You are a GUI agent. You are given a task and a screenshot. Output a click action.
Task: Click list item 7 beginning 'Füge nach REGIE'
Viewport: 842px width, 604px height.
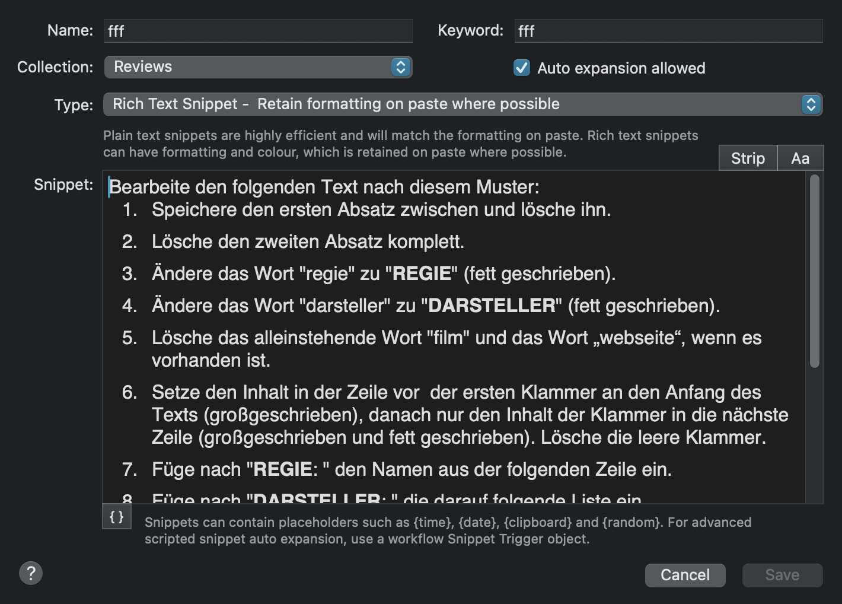(412, 469)
